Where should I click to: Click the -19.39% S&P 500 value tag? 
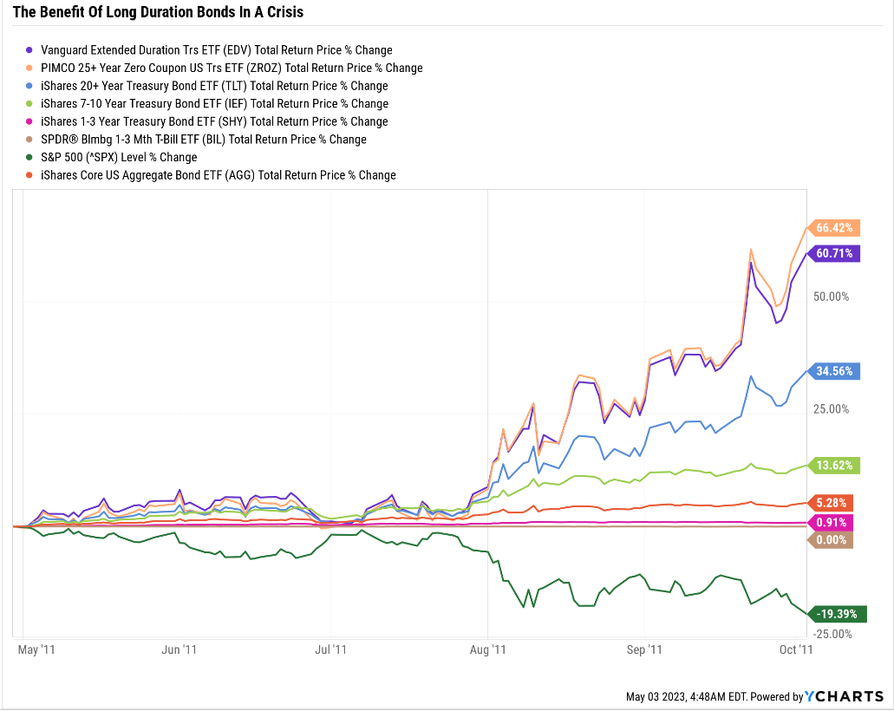tap(837, 614)
